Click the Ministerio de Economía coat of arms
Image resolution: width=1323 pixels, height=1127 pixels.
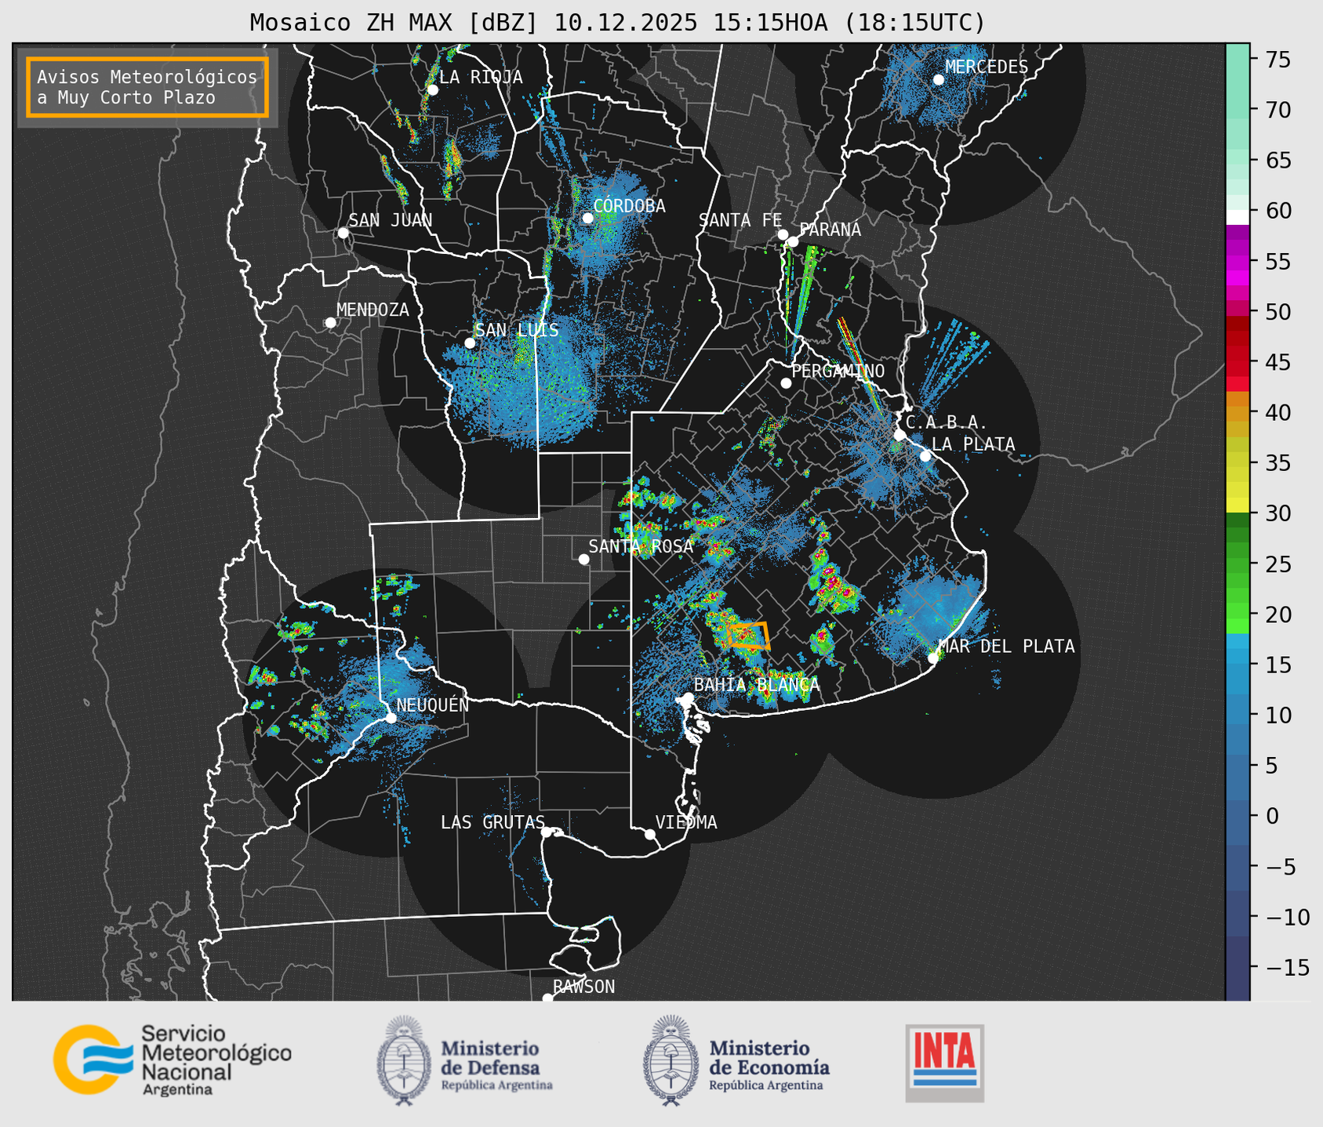671,1061
